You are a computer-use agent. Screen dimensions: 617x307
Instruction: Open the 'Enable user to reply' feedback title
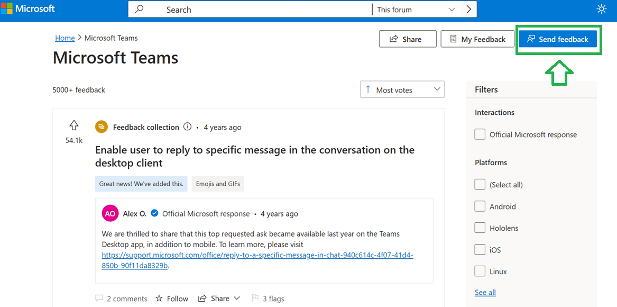(255, 156)
